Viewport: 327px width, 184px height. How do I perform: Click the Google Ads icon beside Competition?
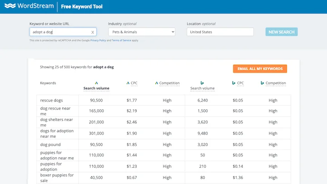click(157, 83)
